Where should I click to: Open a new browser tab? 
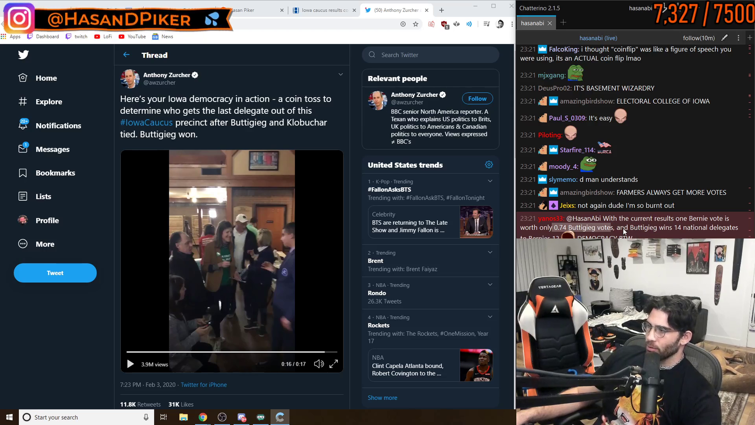[442, 10]
